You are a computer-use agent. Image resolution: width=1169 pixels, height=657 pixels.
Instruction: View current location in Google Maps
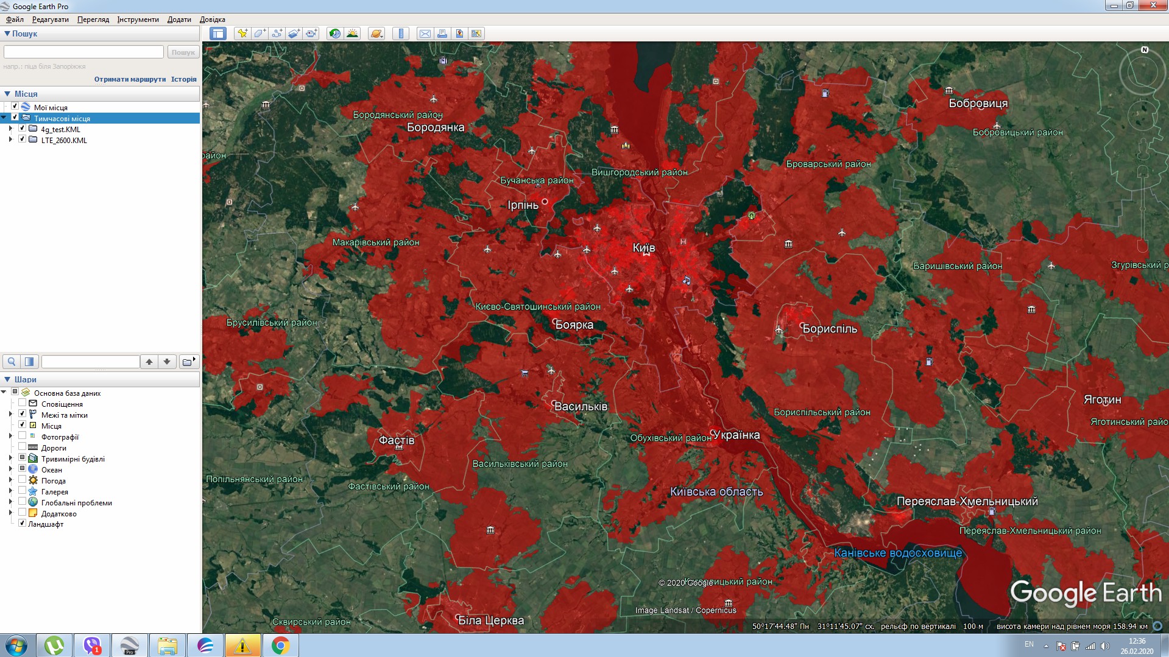point(476,33)
